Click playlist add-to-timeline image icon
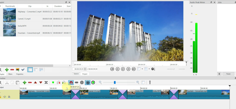This screenshot has width=236, height=109. tap(17, 70)
